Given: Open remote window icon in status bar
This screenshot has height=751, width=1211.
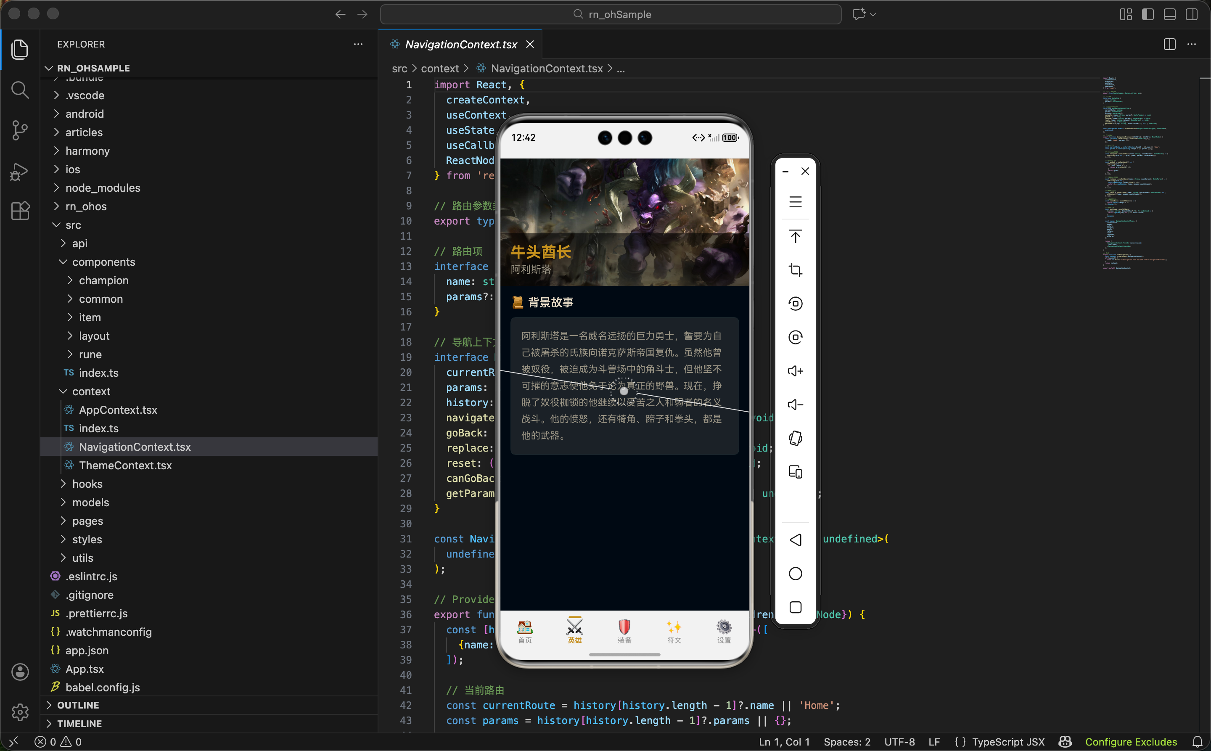Looking at the screenshot, I should (13, 742).
